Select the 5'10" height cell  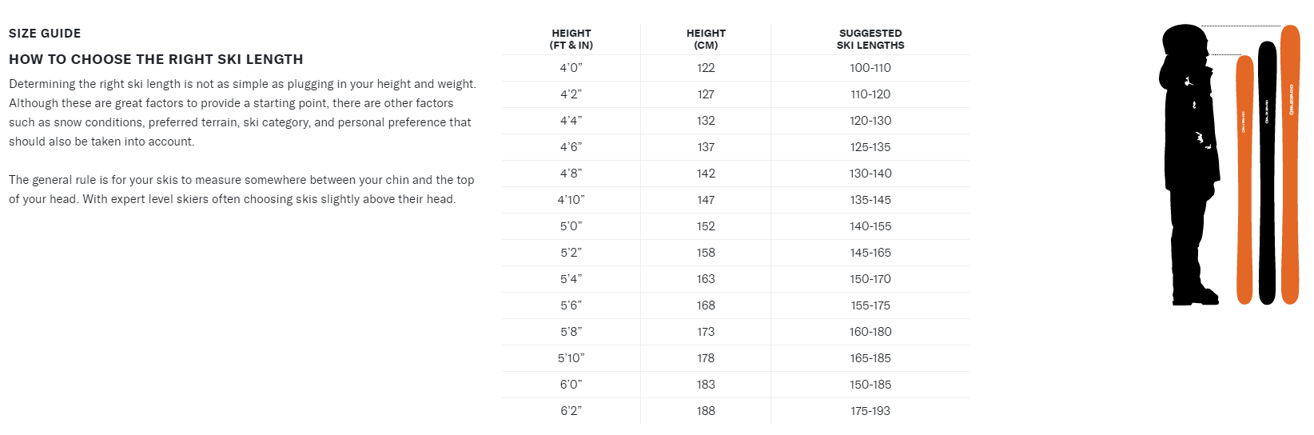pyautogui.click(x=571, y=358)
